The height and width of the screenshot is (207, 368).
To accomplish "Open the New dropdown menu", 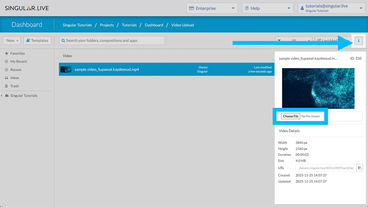I will [x=11, y=40].
